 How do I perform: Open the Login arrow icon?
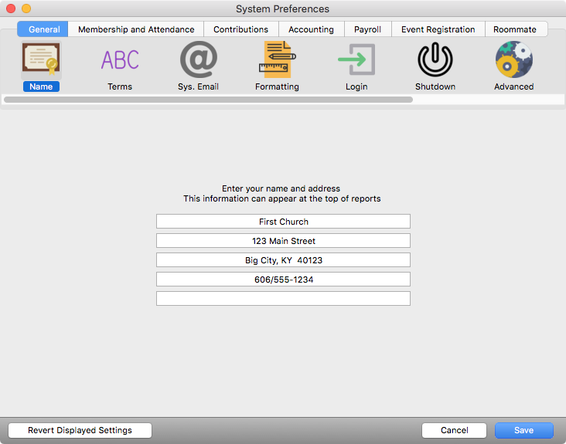click(x=356, y=60)
